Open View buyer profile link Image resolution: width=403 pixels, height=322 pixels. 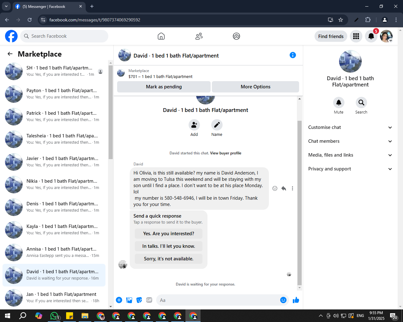click(226, 153)
